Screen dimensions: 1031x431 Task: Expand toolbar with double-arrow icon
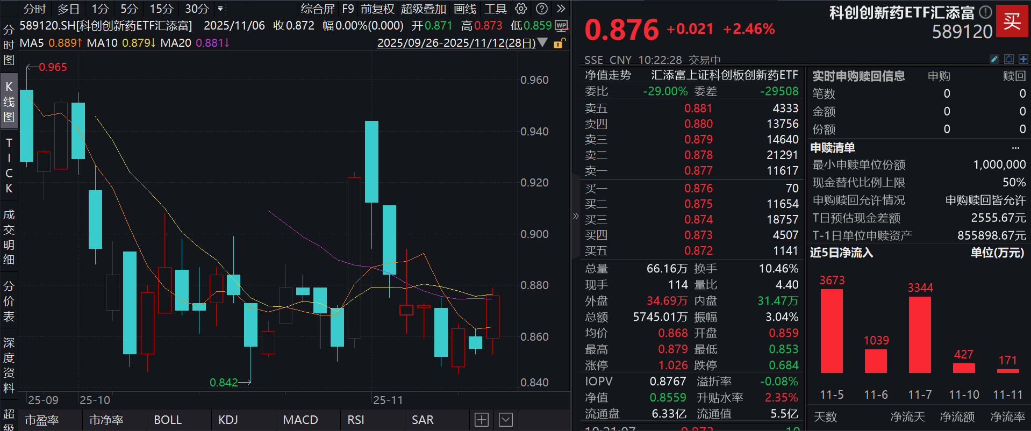(x=561, y=9)
